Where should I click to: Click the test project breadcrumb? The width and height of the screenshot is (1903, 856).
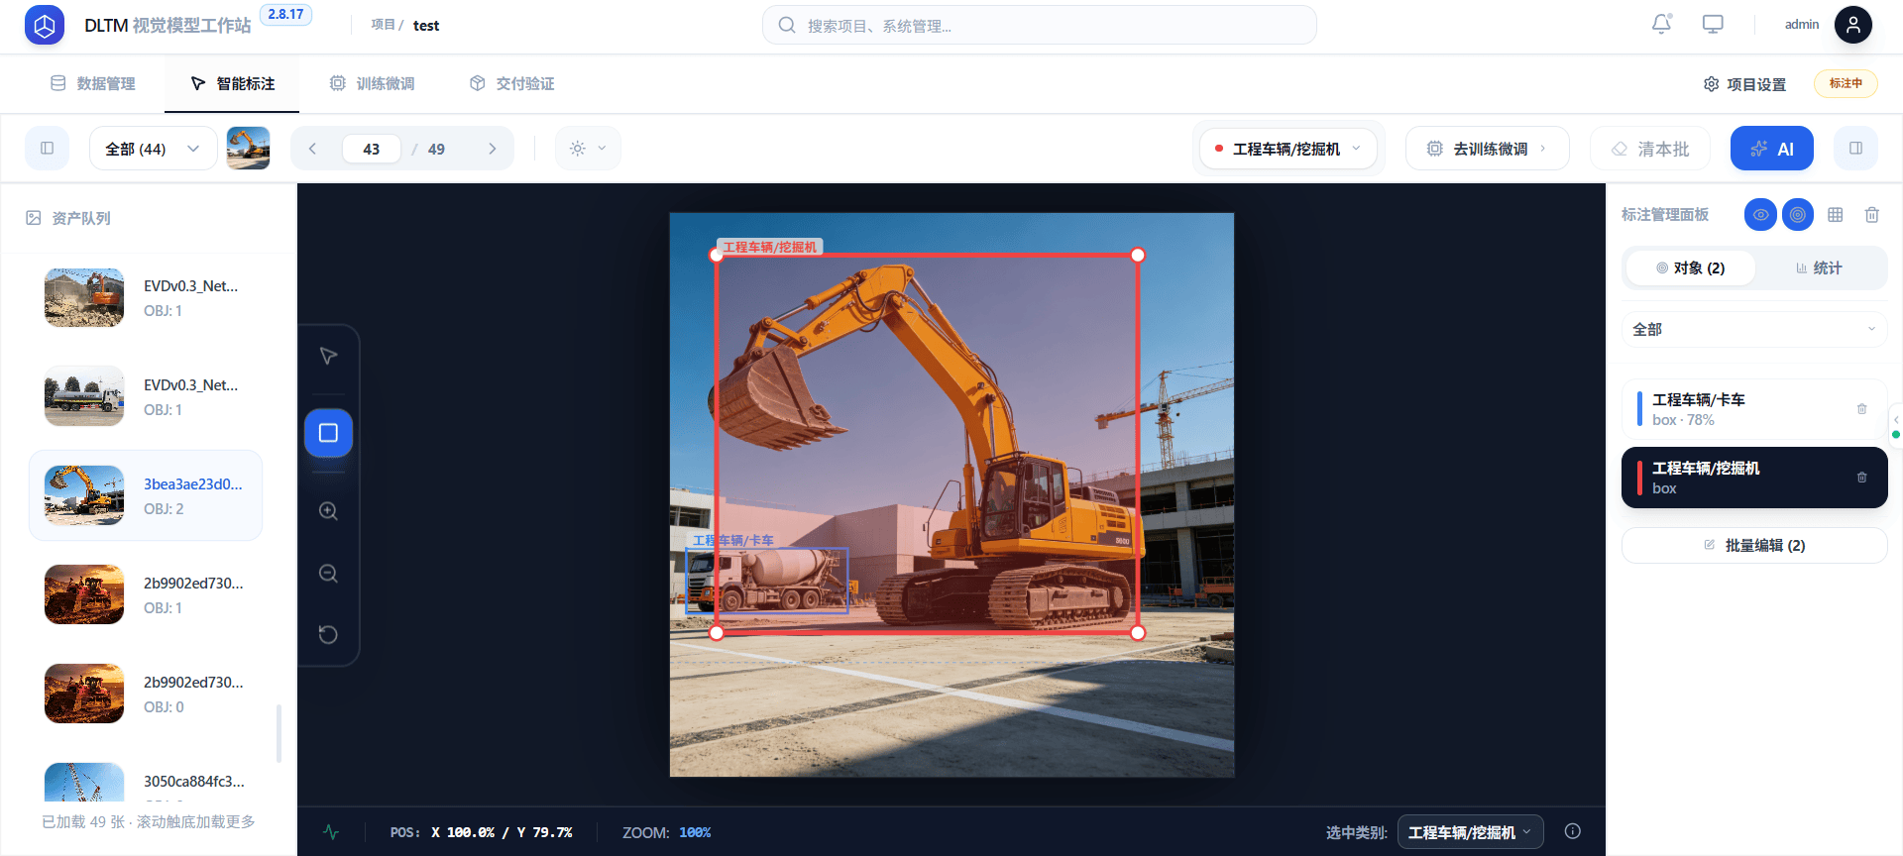pos(426,25)
